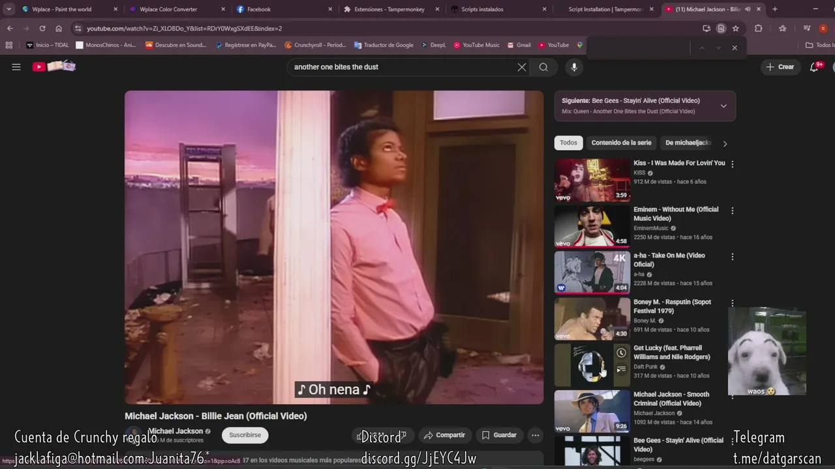Click the find-in-page text field

click(639, 48)
